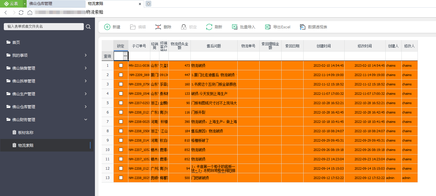Click 创建人 cell admin in row 13
436x196 pixels.
(394, 178)
